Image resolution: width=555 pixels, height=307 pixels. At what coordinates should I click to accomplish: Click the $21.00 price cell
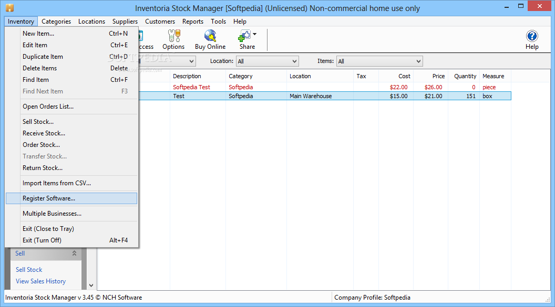(433, 96)
